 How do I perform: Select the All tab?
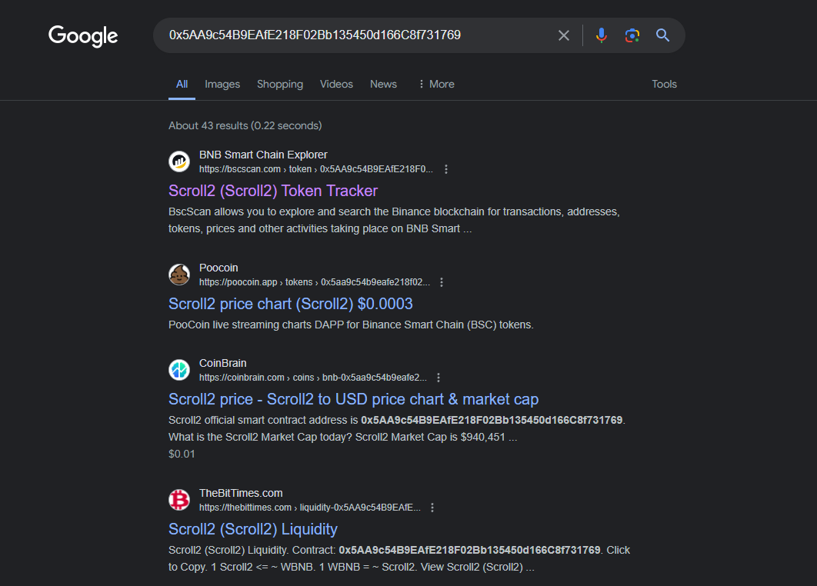point(182,84)
